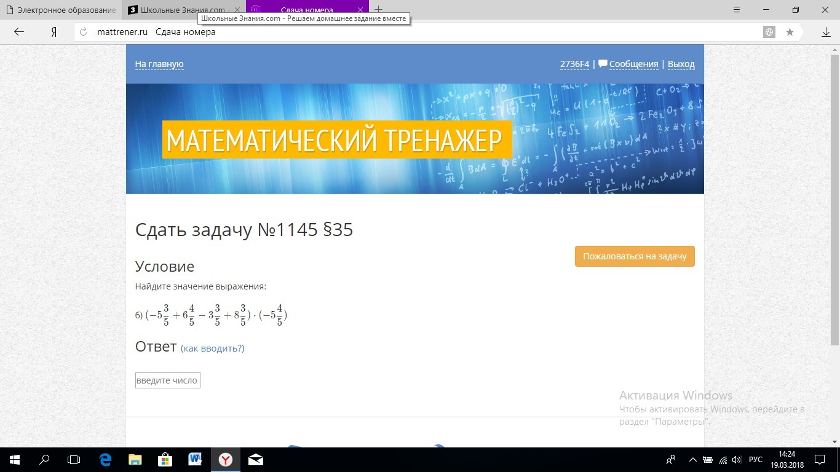Show hidden system tray icons
Viewport: 840px width, 472px height.
pyautogui.click(x=693, y=460)
